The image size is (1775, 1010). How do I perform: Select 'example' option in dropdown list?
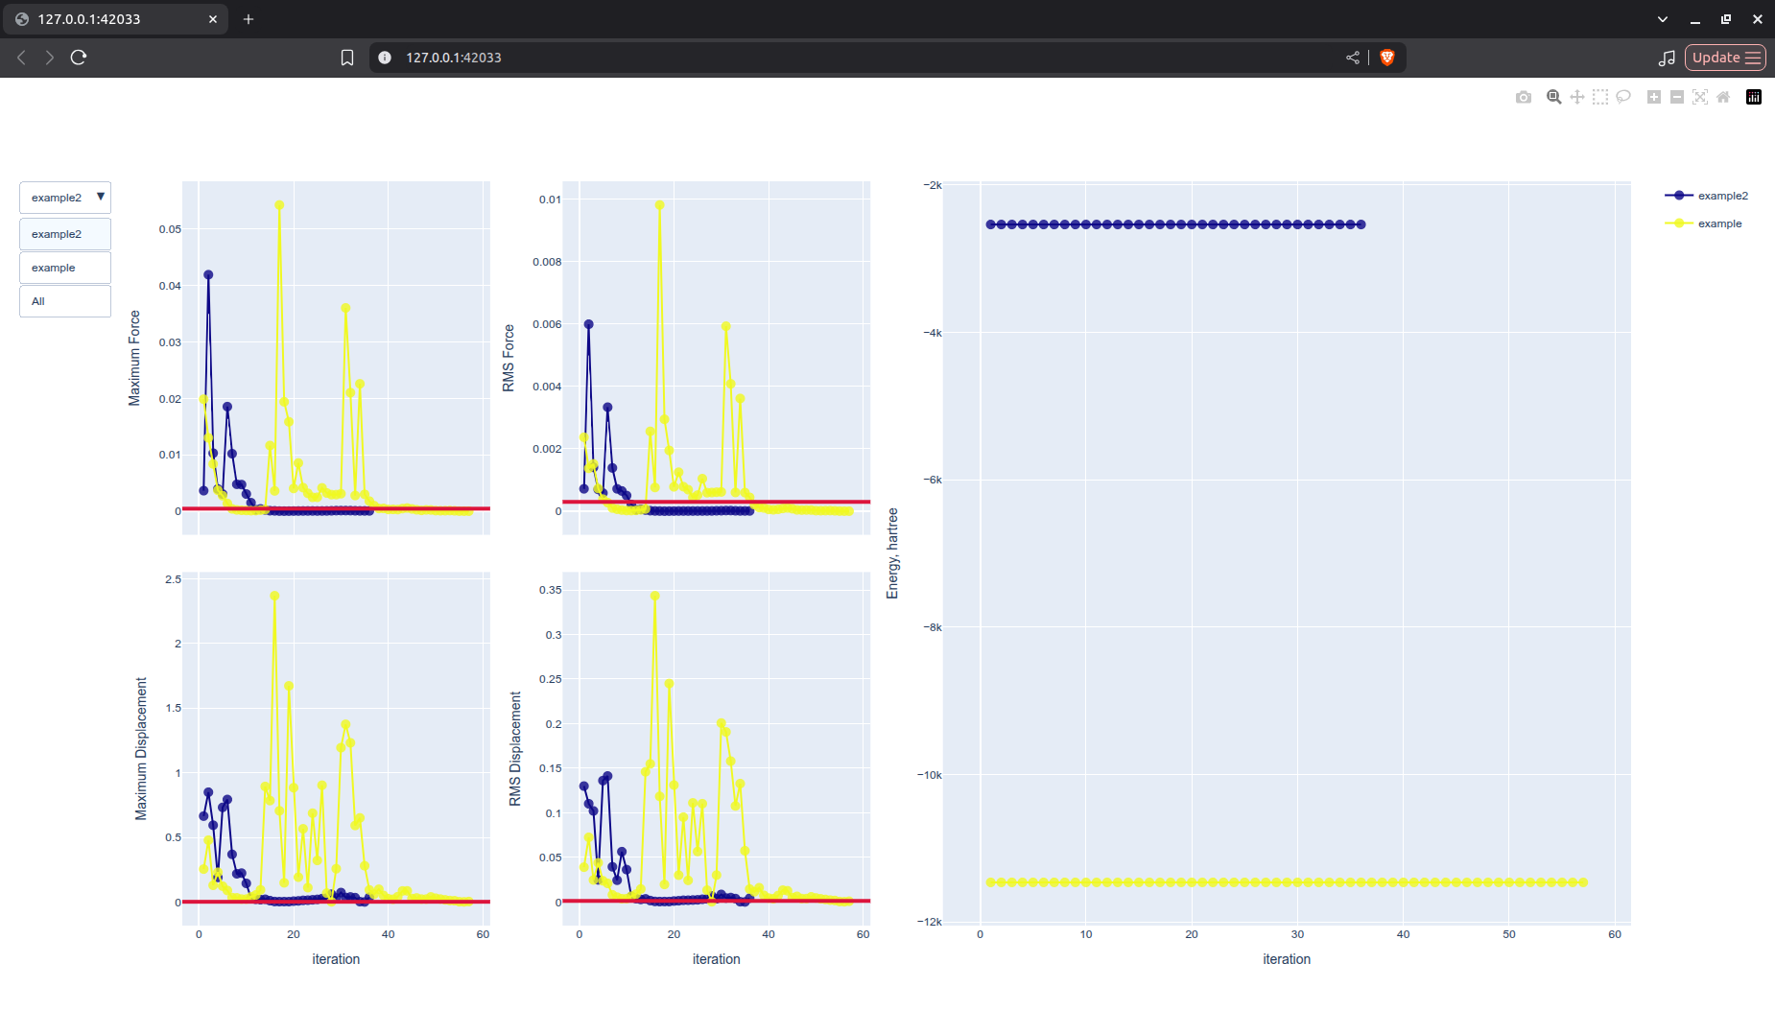click(x=65, y=268)
